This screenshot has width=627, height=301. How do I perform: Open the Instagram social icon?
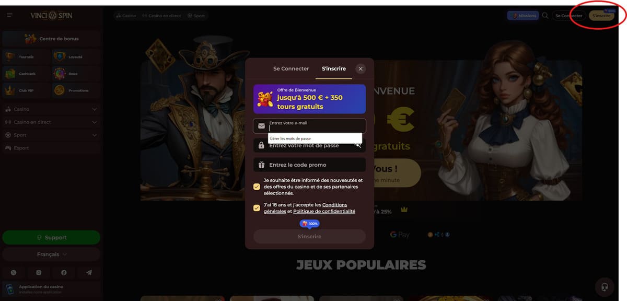pos(39,273)
